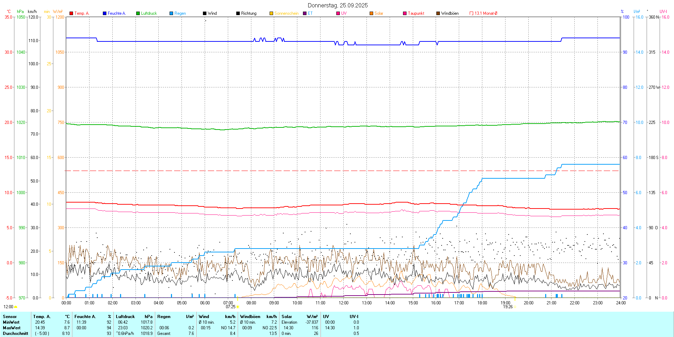Screen dimensions: 674x337
Task: Toggle the black Wind legend box
Action: coord(205,13)
